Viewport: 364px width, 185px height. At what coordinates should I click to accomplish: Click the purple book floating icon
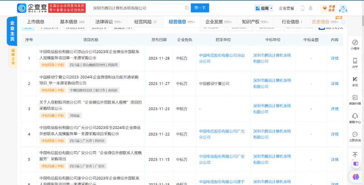(356, 164)
